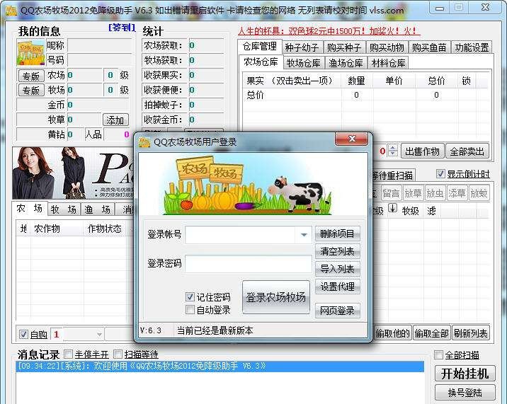Image resolution: width=507 pixels, height=404 pixels.
Task: Click the login dialog title icon
Action: tap(144, 142)
